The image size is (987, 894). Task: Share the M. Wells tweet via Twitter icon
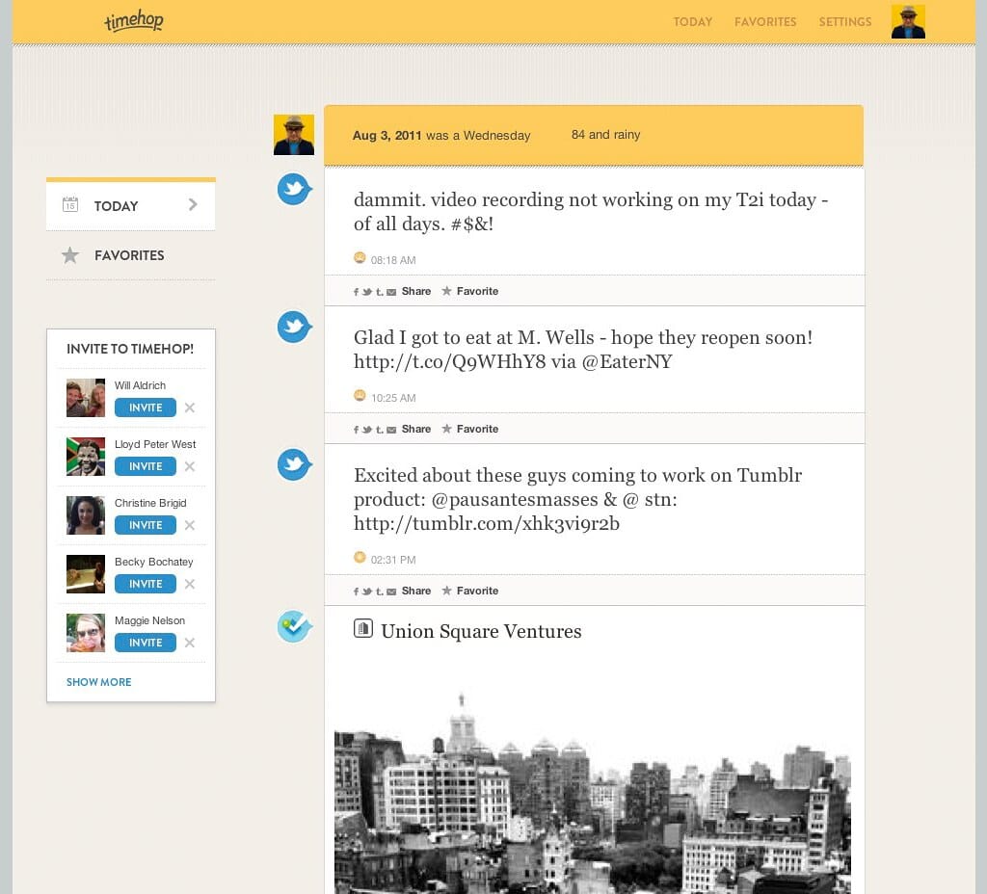pos(367,430)
